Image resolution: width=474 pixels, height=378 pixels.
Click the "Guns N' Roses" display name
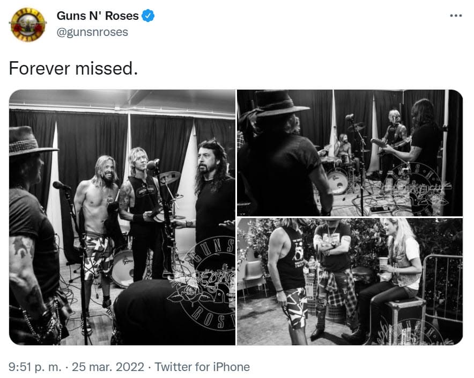pyautogui.click(x=98, y=16)
